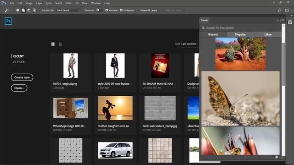This screenshot has height=165, width=294.
Task: Open the Edit menu
Action: [x=20, y=3]
